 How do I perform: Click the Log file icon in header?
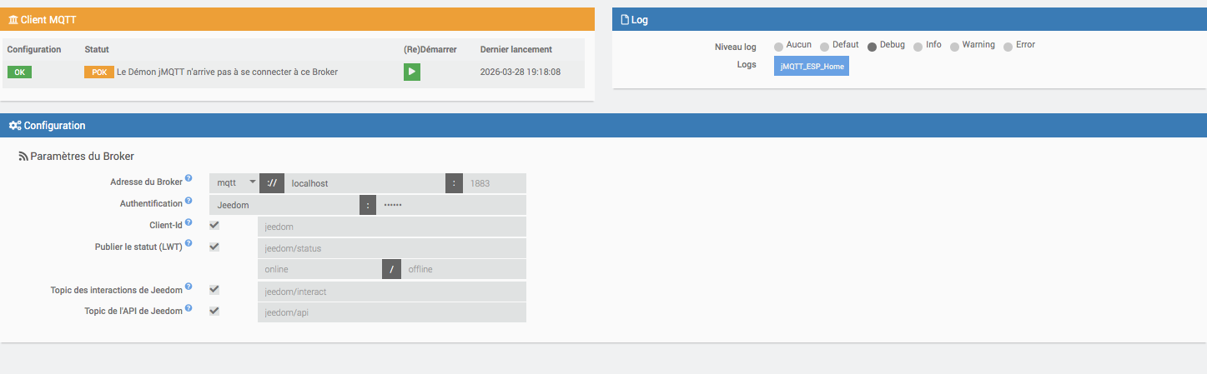(x=625, y=19)
